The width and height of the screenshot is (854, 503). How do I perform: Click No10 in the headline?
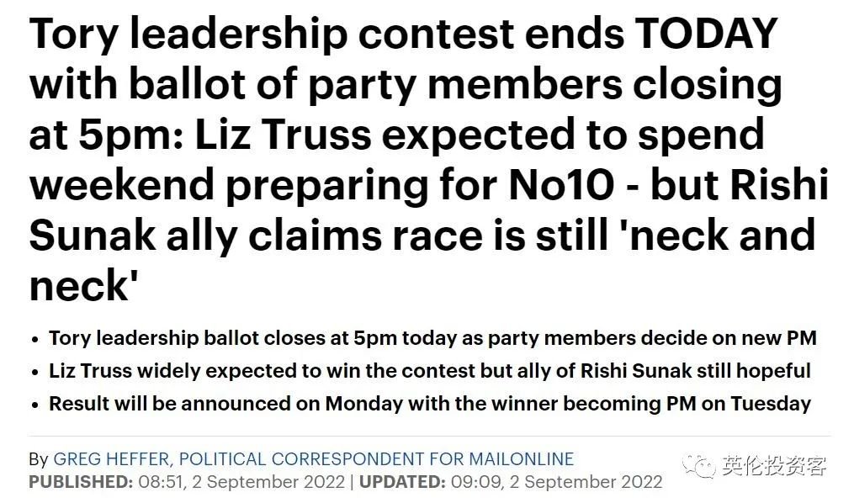pyautogui.click(x=561, y=185)
